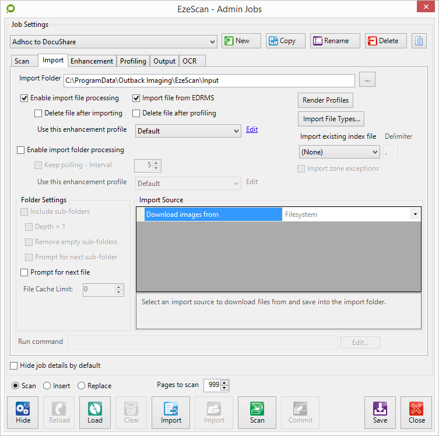Click the New job button
The image size is (439, 436).
[x=236, y=41]
